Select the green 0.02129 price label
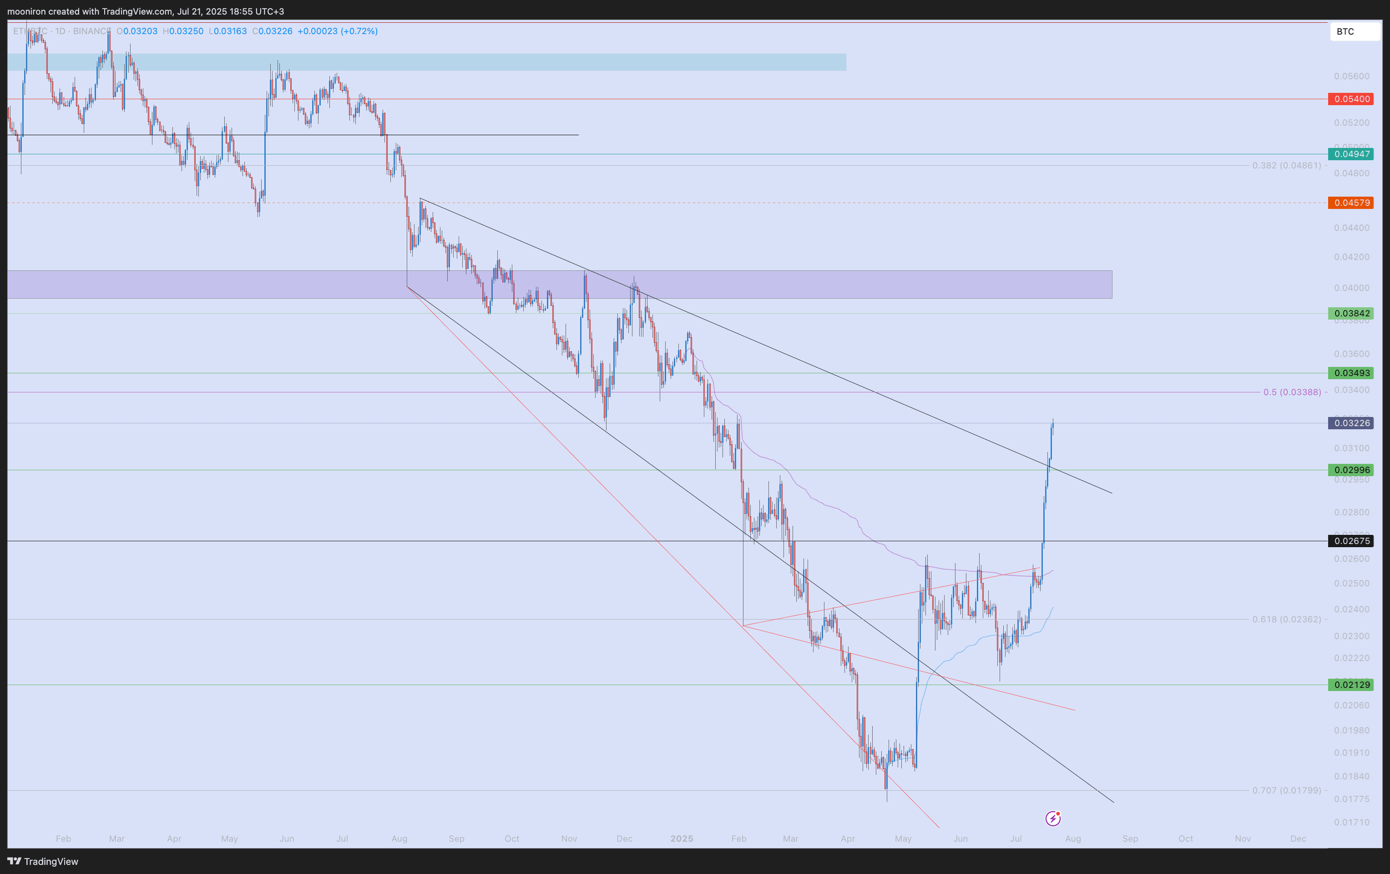Image resolution: width=1390 pixels, height=874 pixels. (x=1351, y=685)
